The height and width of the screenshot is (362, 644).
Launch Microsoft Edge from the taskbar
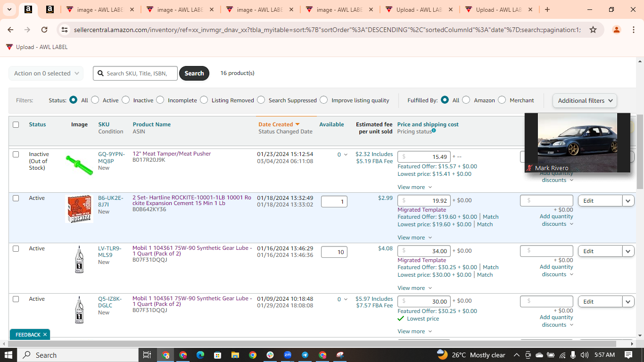click(x=200, y=355)
